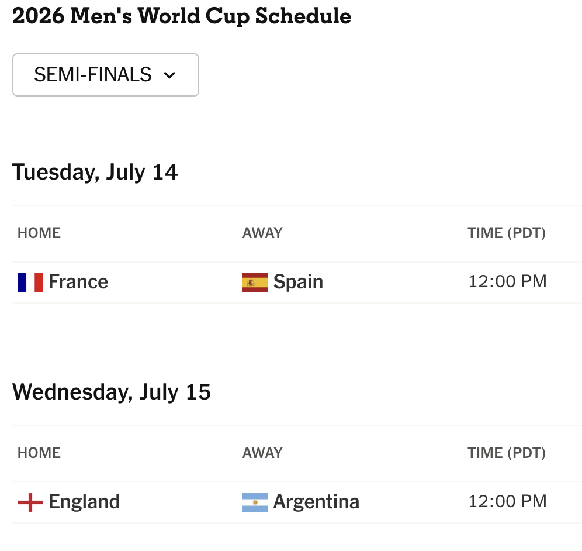Click the England flag icon
The width and height of the screenshot is (582, 551).
coord(30,502)
